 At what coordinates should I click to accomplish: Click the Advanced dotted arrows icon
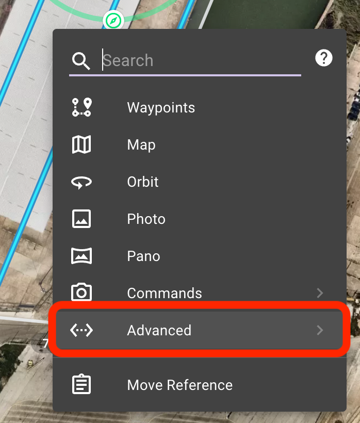click(x=81, y=330)
